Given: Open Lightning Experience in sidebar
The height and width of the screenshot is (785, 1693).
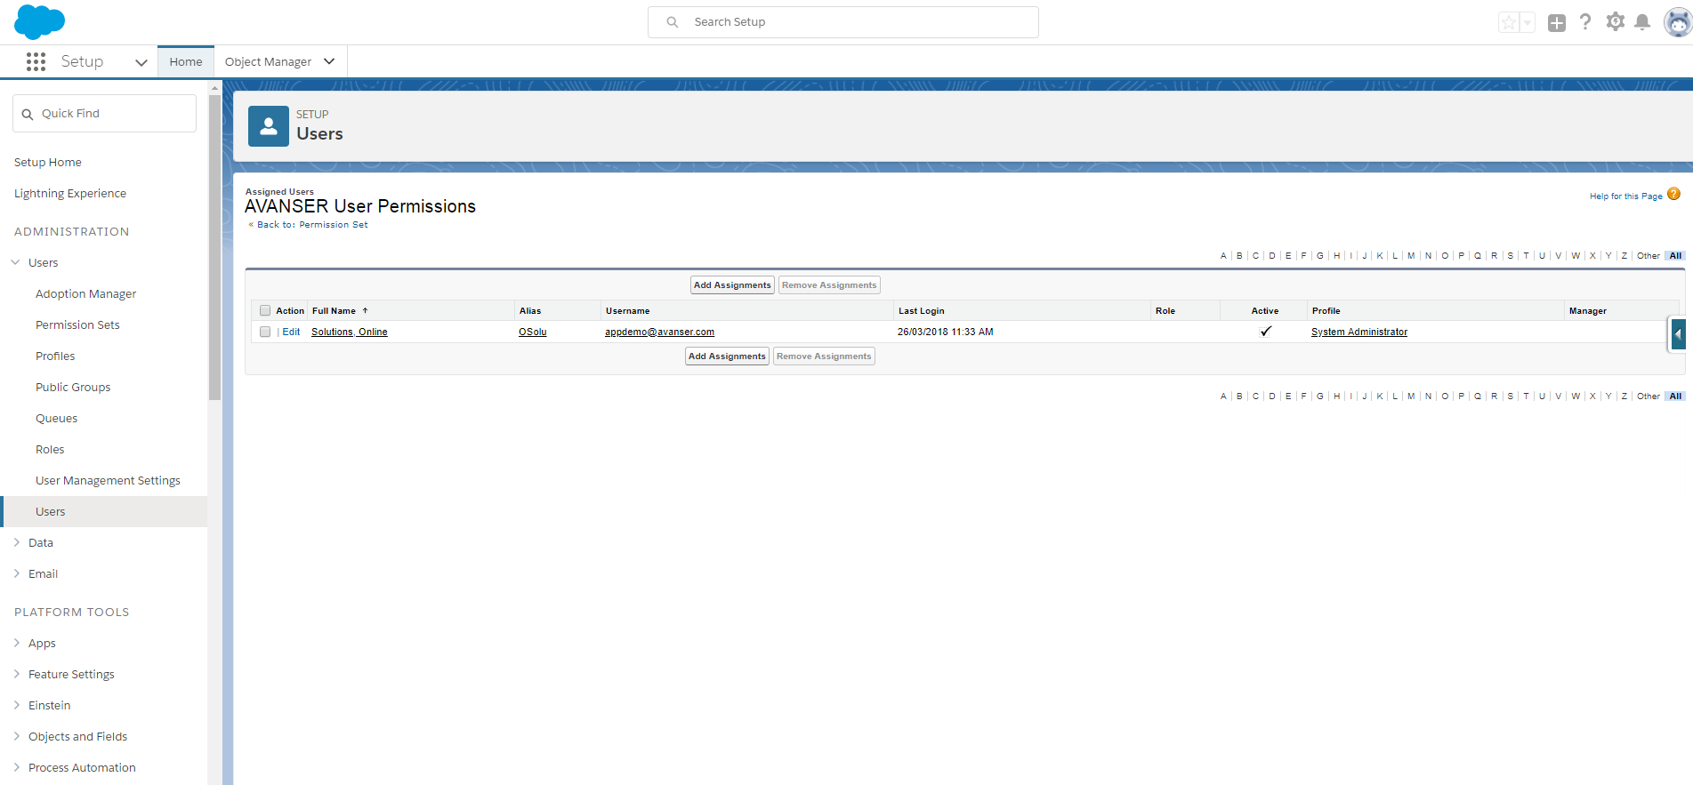Looking at the screenshot, I should [x=70, y=193].
